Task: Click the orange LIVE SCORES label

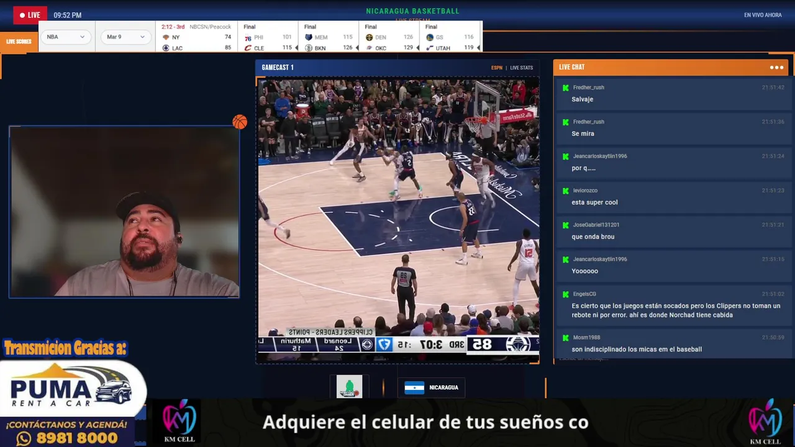Action: click(x=19, y=42)
